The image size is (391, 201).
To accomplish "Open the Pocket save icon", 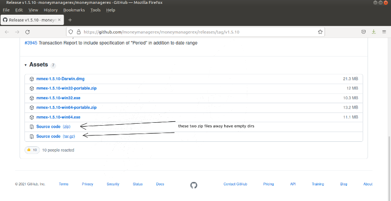I will 364,32.
